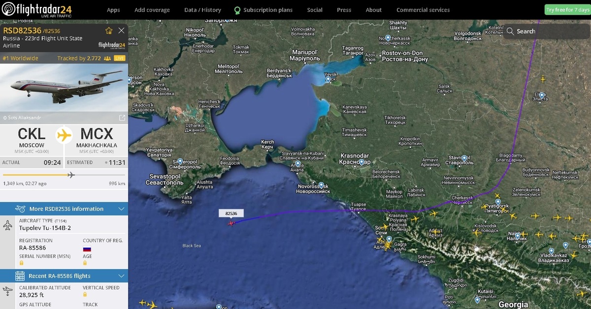The image size is (591, 309).
Task: Click the locked Vertical Speed padlock icon
Action: (85, 294)
